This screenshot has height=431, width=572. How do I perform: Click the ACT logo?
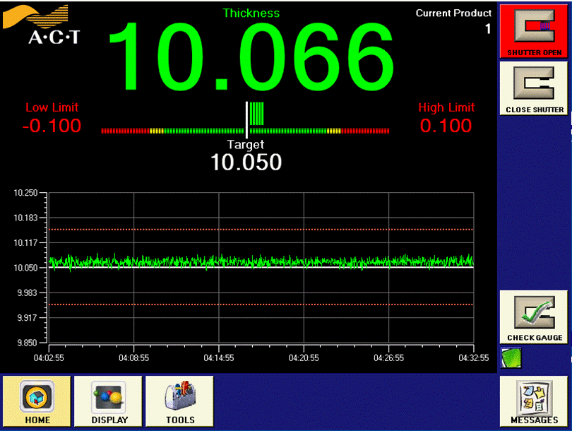point(41,25)
